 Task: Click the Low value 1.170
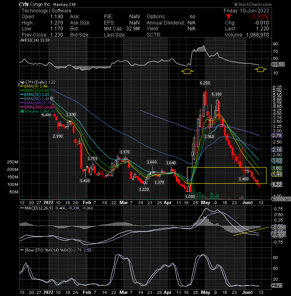(x=57, y=29)
